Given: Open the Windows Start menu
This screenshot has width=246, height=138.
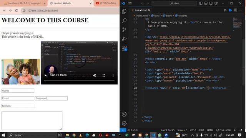Looking at the screenshot, I should (3, 135).
